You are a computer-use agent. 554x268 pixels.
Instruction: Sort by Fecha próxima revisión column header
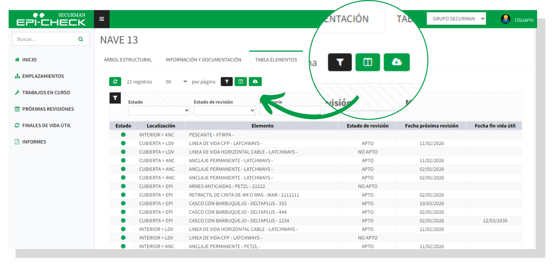click(x=431, y=126)
